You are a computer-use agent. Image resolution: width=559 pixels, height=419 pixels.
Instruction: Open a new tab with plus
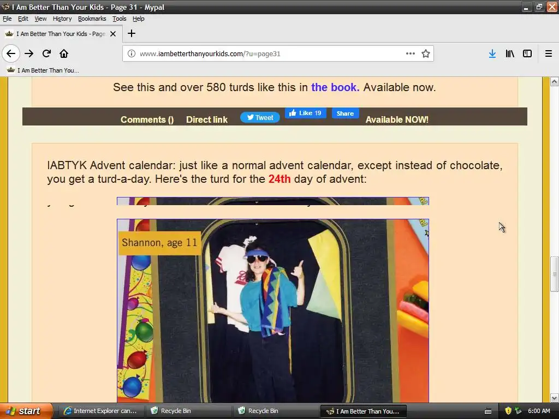coord(132,33)
